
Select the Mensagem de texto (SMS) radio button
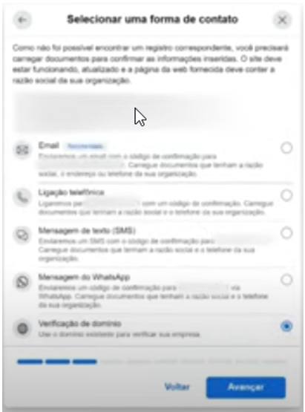pyautogui.click(x=286, y=233)
